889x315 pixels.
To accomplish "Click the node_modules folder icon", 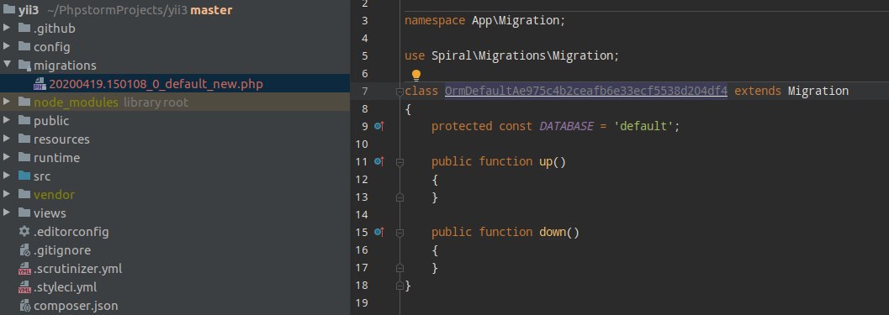I will [24, 102].
